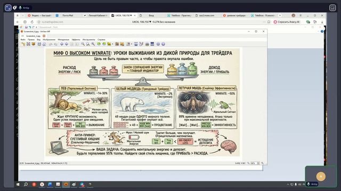Click the Save floppy-disk icon in XnView toolbar

(x=39, y=44)
